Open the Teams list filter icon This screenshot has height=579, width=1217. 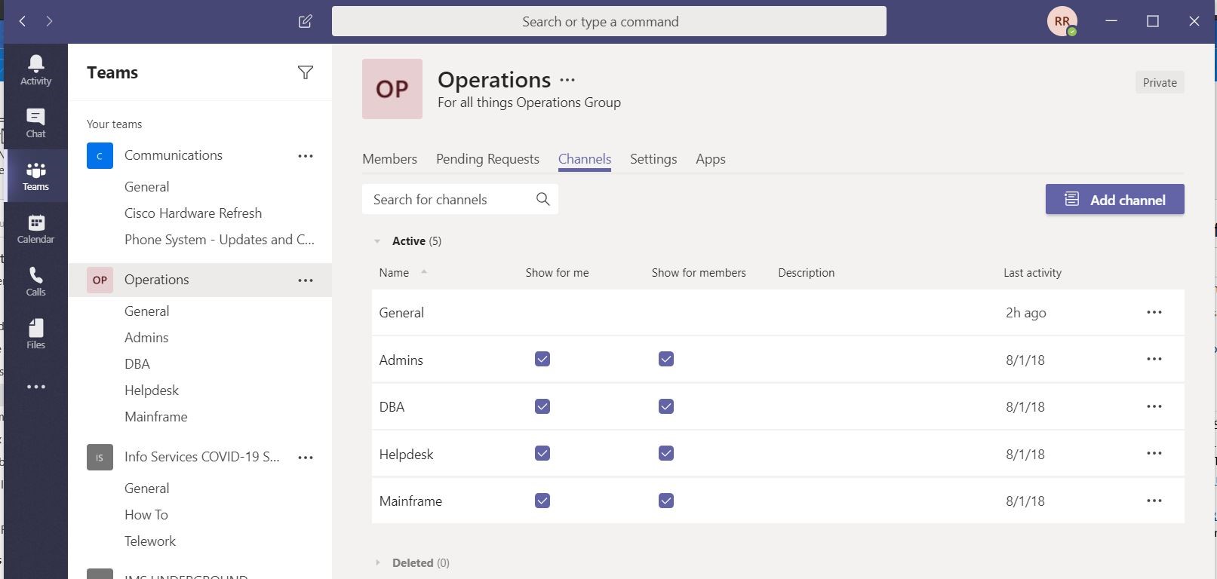306,72
